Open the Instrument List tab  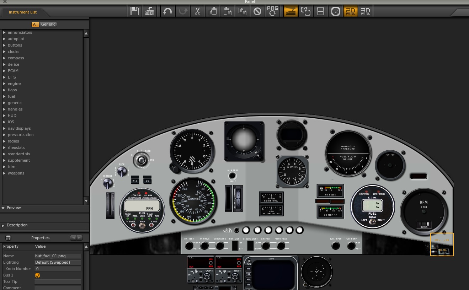(23, 12)
